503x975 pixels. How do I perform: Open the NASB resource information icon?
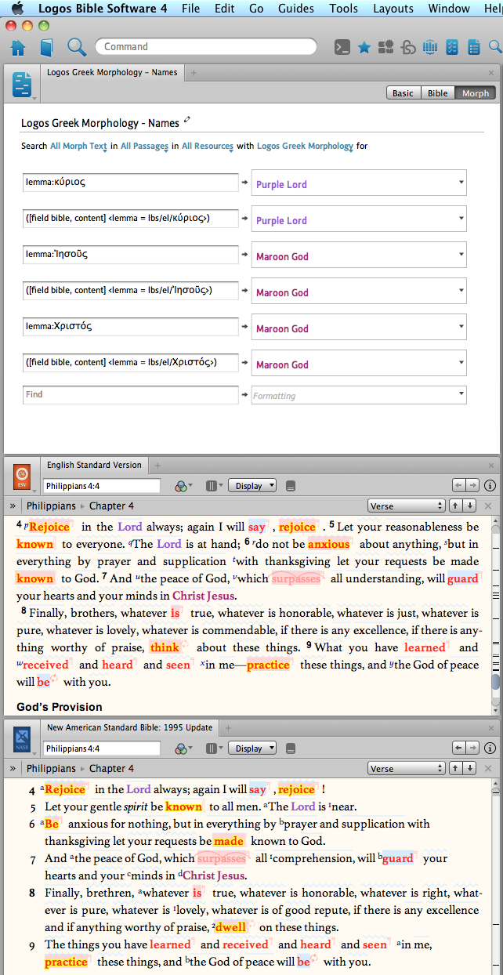[x=490, y=748]
